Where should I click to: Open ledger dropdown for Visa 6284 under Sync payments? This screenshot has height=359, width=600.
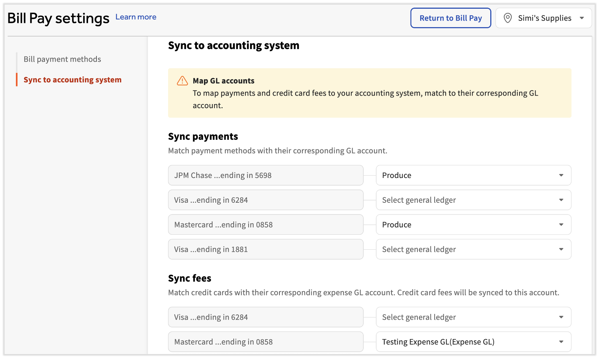[473, 200]
